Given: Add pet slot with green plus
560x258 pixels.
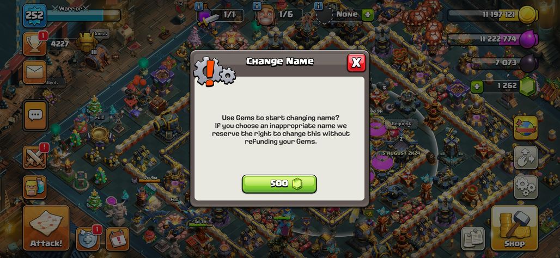Looking at the screenshot, I should point(368,15).
